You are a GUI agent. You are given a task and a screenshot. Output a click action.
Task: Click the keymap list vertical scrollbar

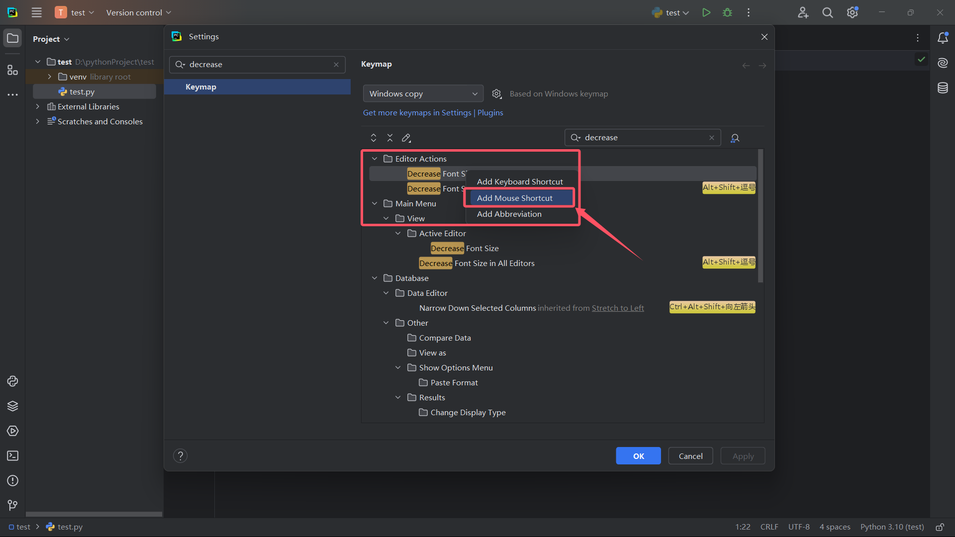click(760, 216)
